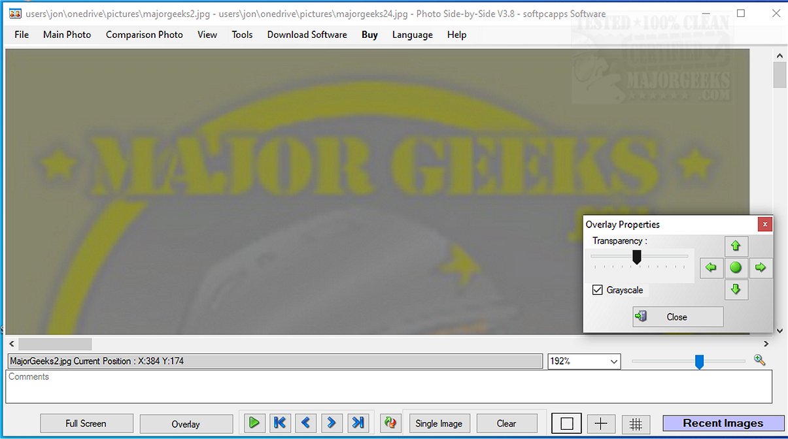Move overlay up with green arrow
The image size is (788, 439).
click(736, 246)
